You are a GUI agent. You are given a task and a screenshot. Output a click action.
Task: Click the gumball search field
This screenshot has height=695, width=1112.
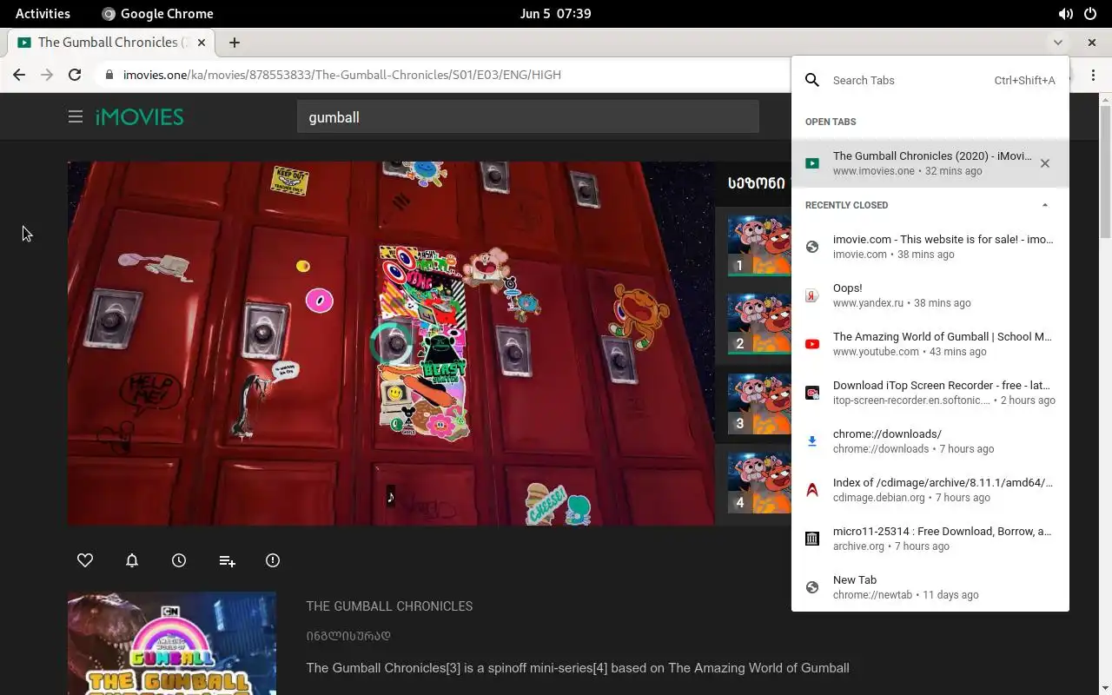528,116
